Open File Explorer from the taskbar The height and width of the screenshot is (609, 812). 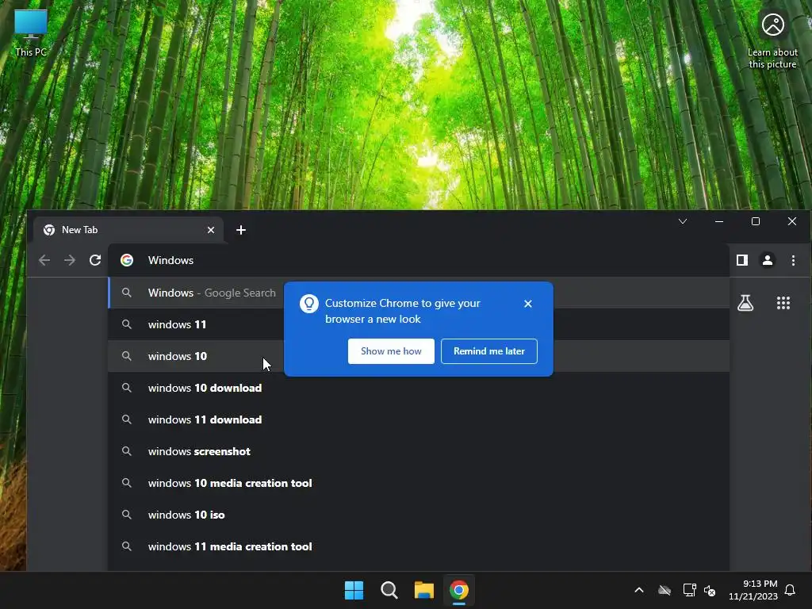point(423,590)
